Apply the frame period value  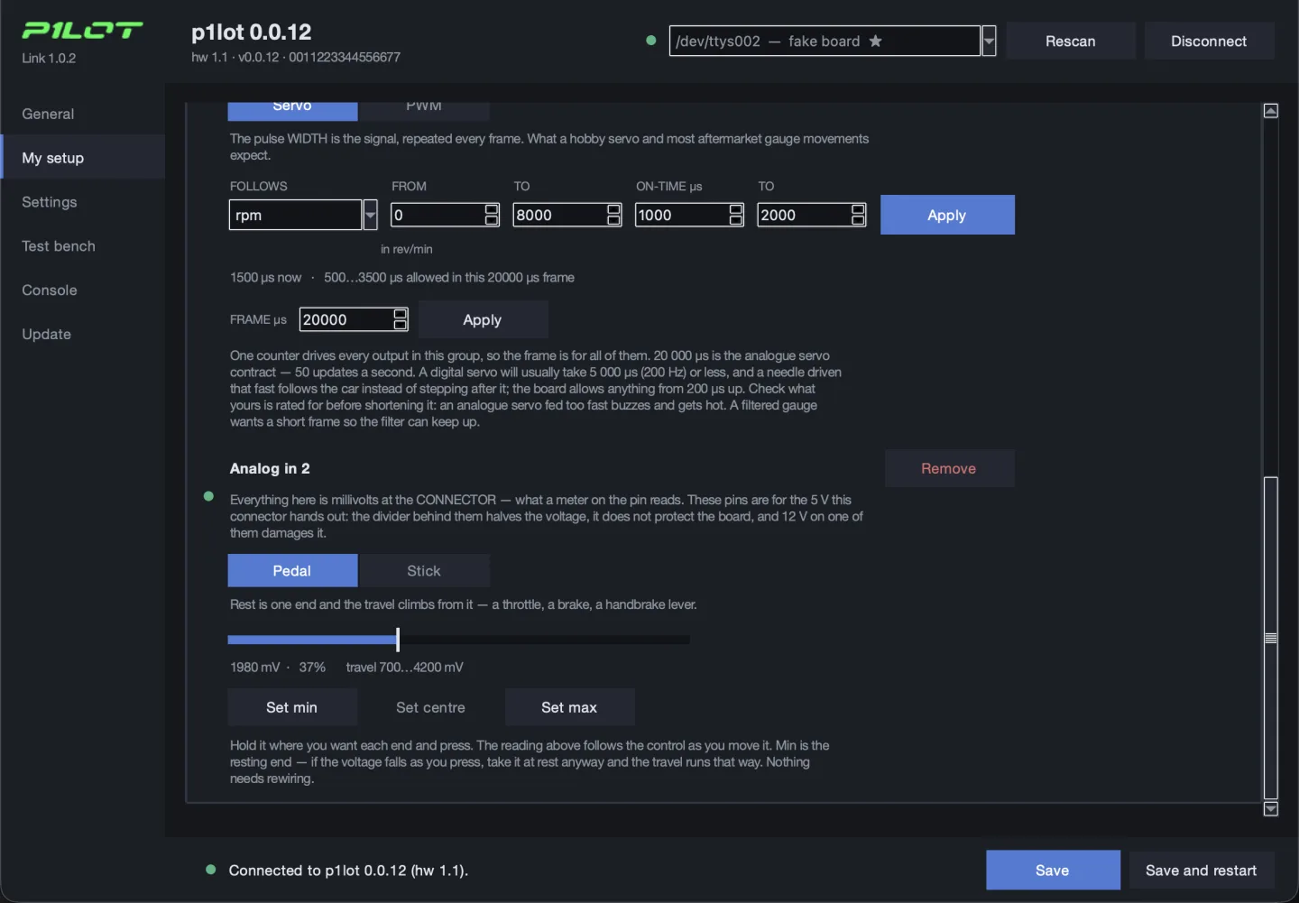click(x=483, y=319)
